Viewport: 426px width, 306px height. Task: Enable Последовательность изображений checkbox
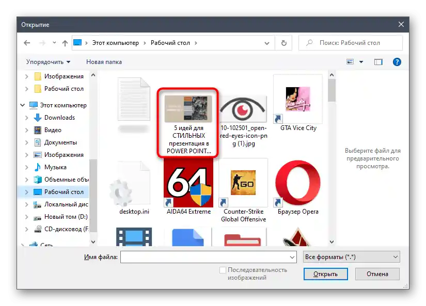click(x=223, y=270)
